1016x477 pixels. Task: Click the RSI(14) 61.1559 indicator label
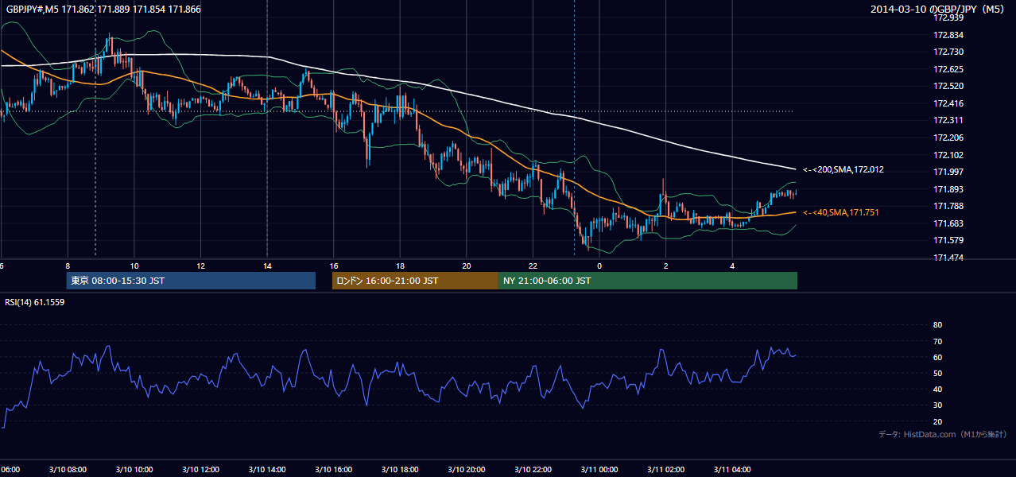pyautogui.click(x=35, y=302)
